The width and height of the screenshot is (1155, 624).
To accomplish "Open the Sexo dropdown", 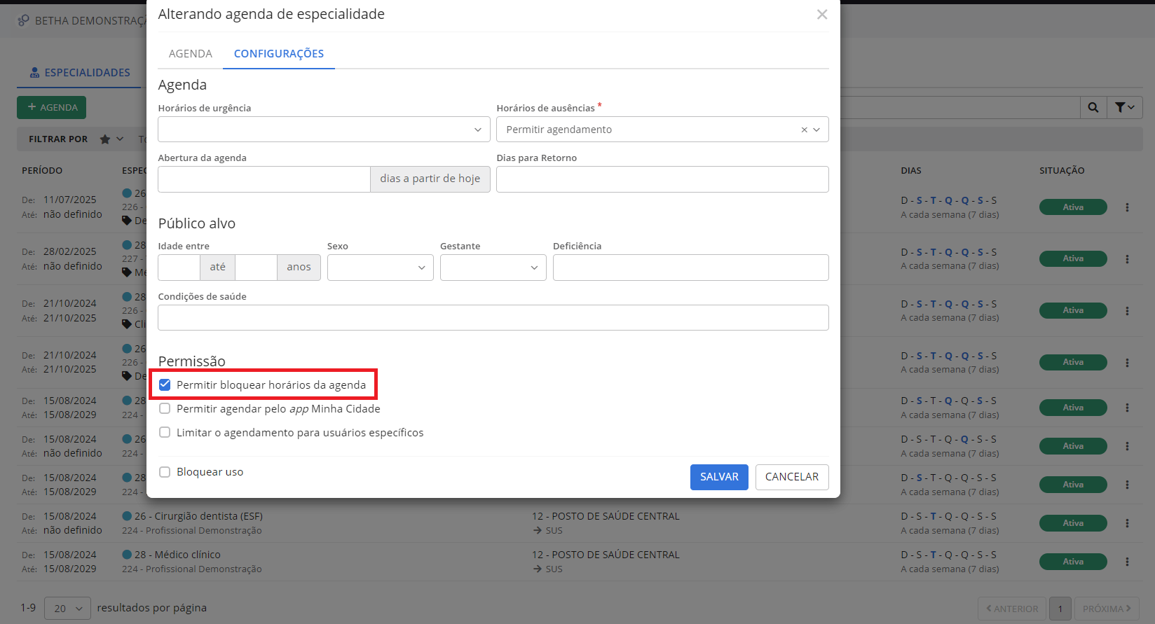I will (x=380, y=268).
